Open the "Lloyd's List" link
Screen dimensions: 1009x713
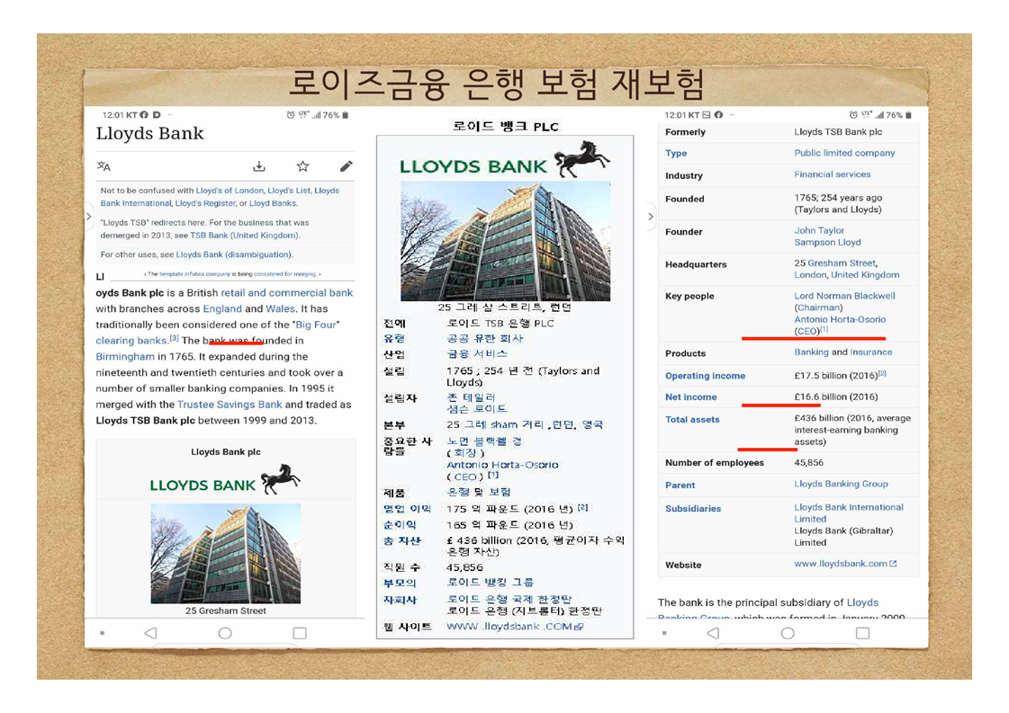tap(289, 191)
